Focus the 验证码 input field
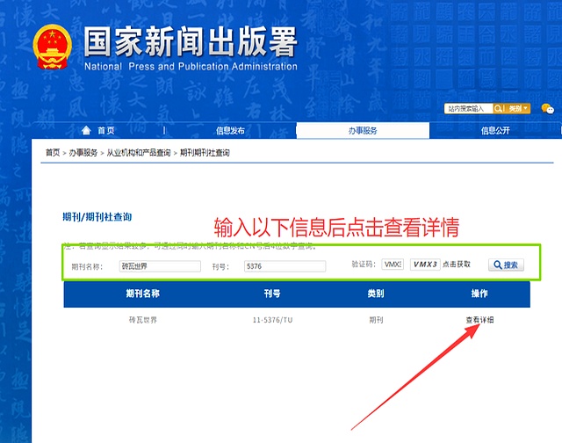The image size is (562, 443). 393,265
